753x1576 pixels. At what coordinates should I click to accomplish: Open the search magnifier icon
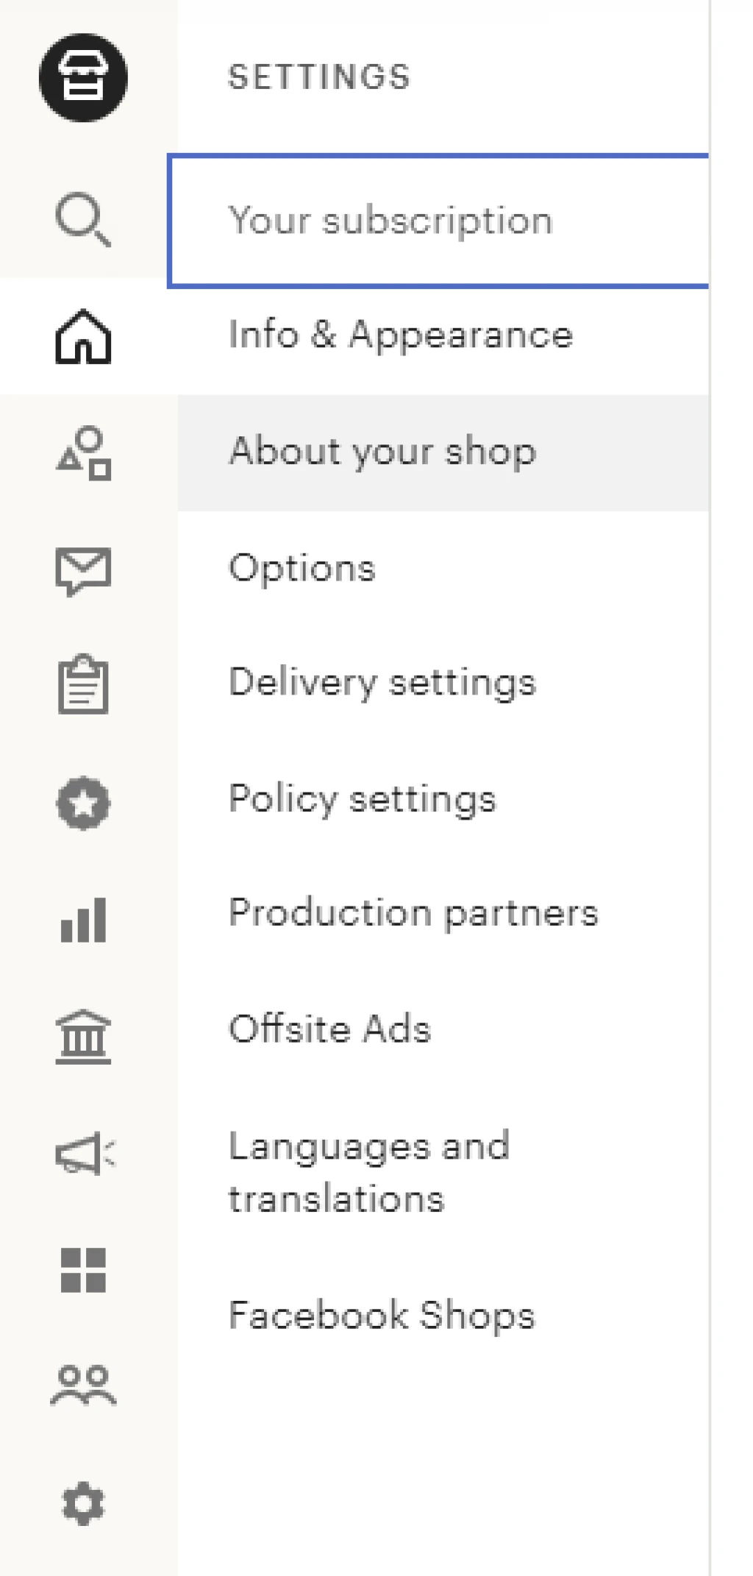83,219
